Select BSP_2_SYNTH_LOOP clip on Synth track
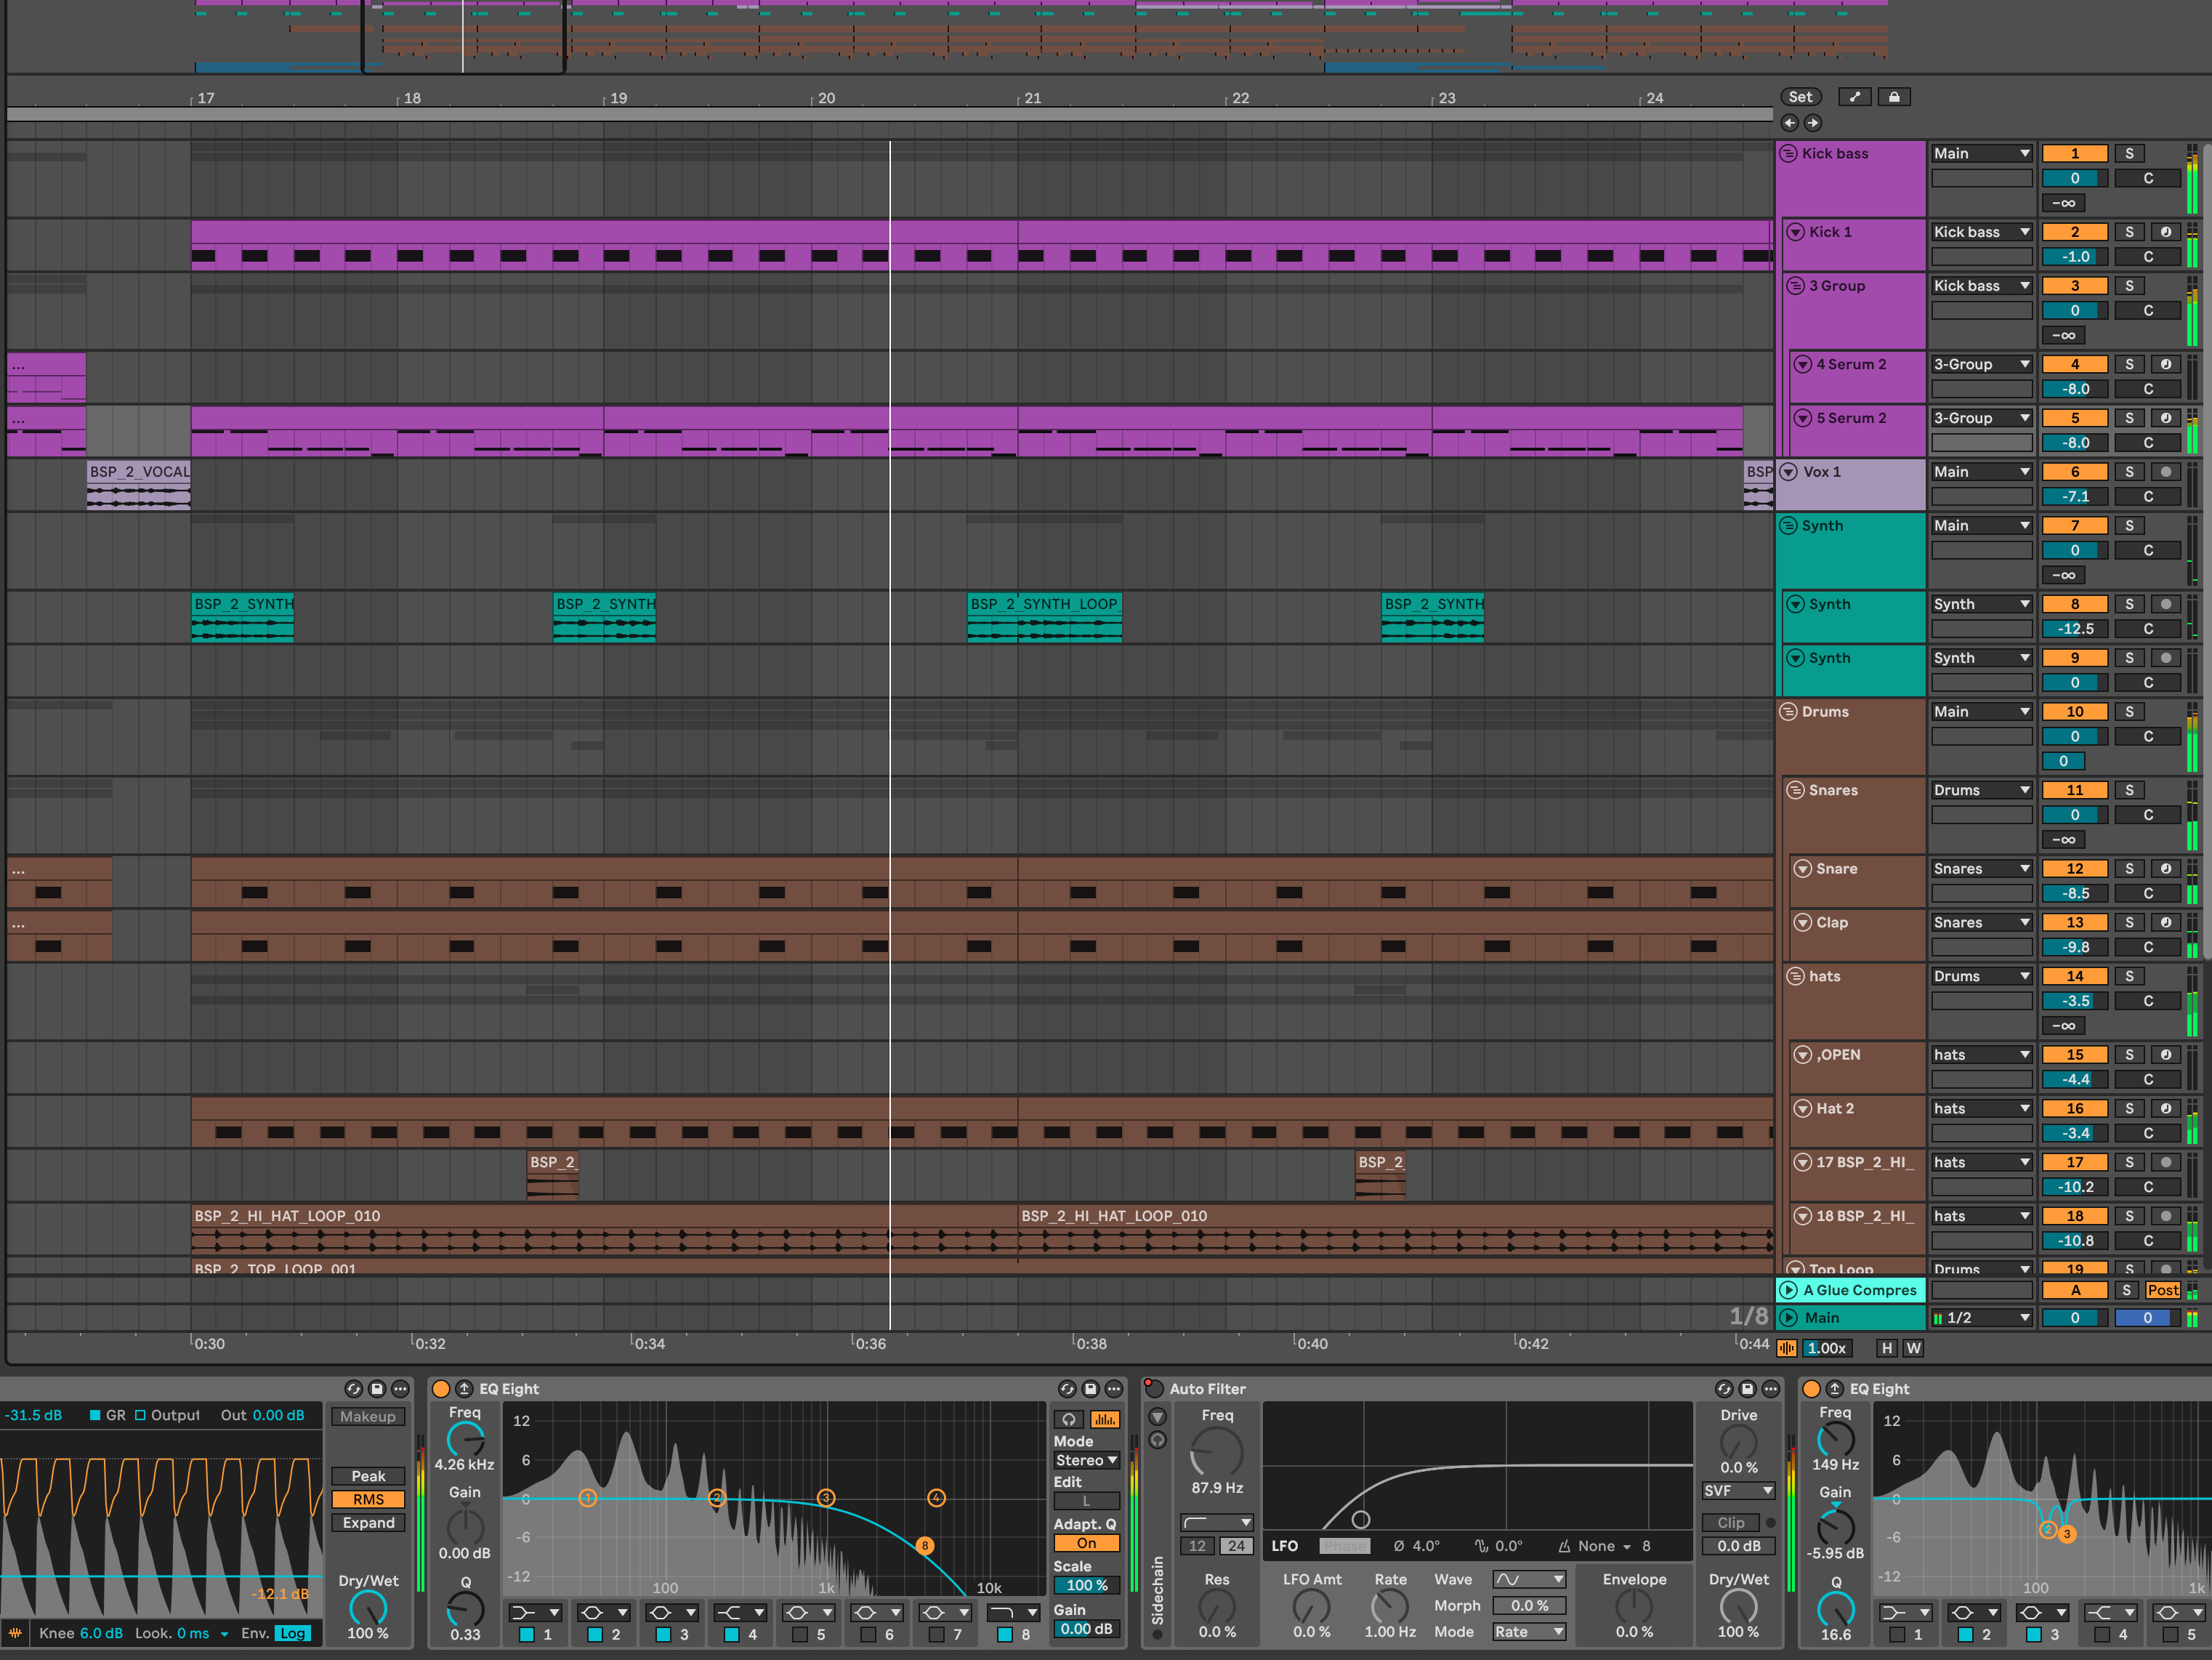 pos(1044,617)
